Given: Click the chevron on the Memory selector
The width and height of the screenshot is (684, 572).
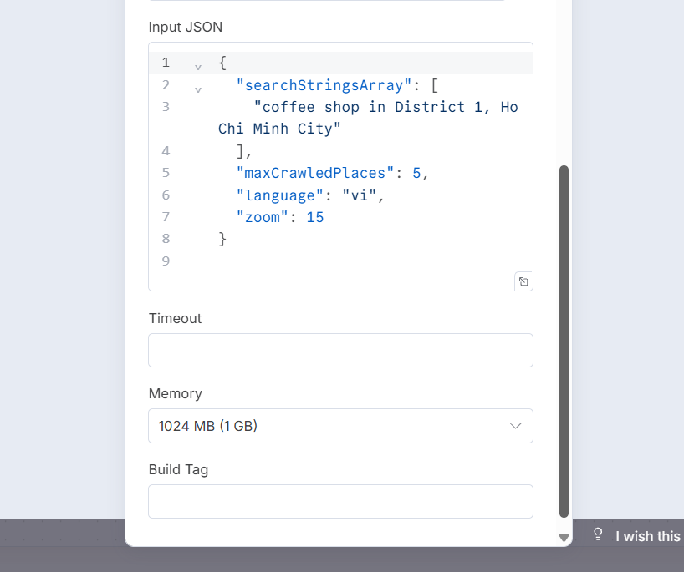Looking at the screenshot, I should tap(516, 426).
